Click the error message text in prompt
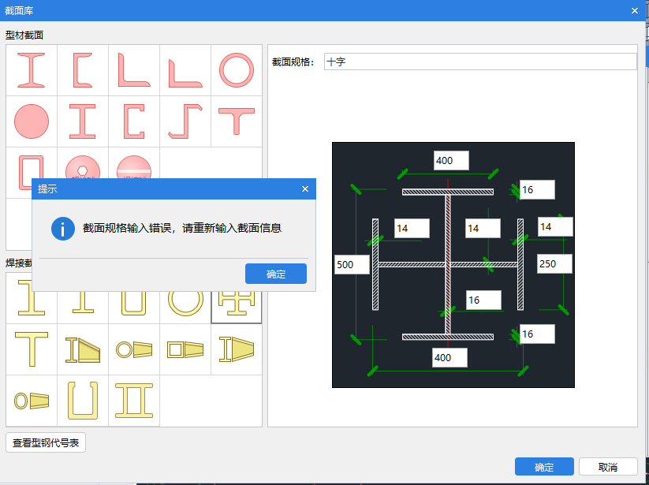The image size is (649, 485). click(x=182, y=228)
